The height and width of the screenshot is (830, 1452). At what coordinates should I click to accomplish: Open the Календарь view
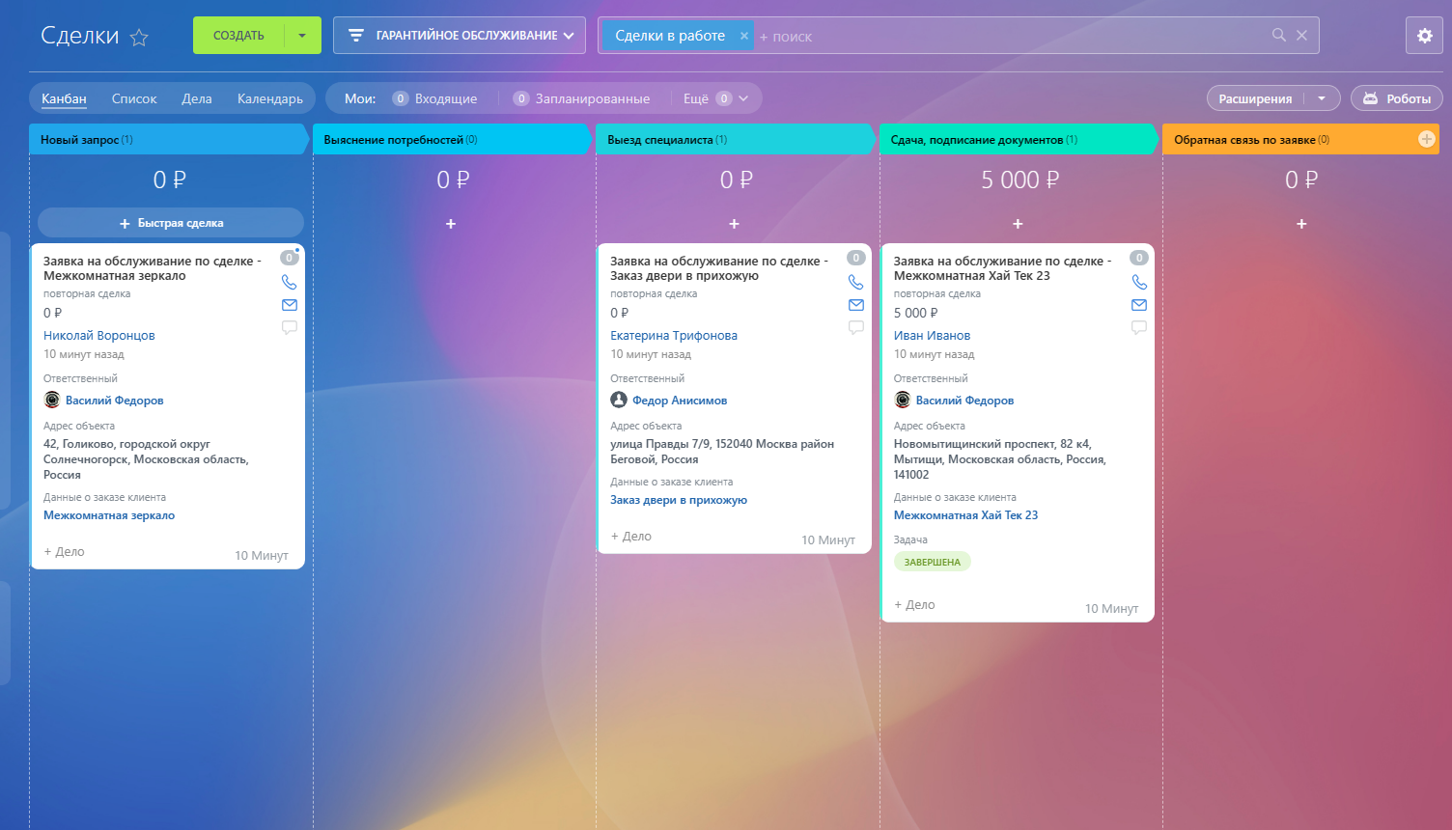click(270, 98)
